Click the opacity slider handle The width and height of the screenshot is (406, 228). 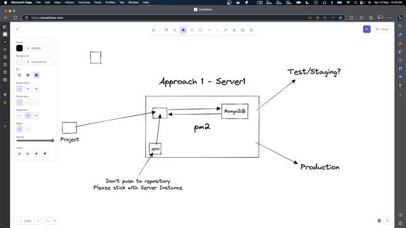pyautogui.click(x=53, y=141)
